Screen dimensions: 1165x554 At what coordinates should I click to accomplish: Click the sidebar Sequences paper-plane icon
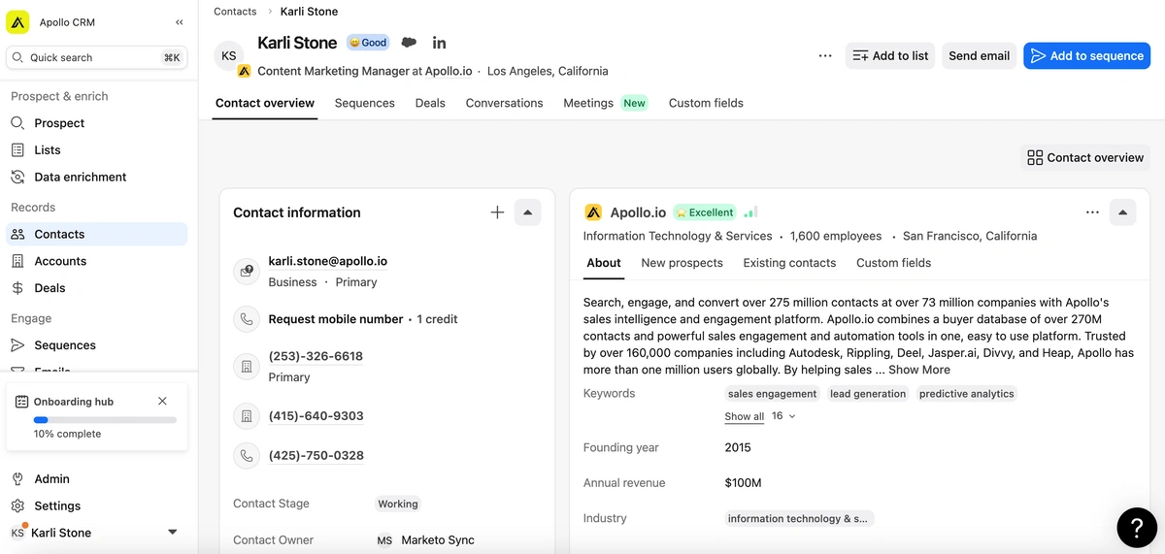point(17,345)
